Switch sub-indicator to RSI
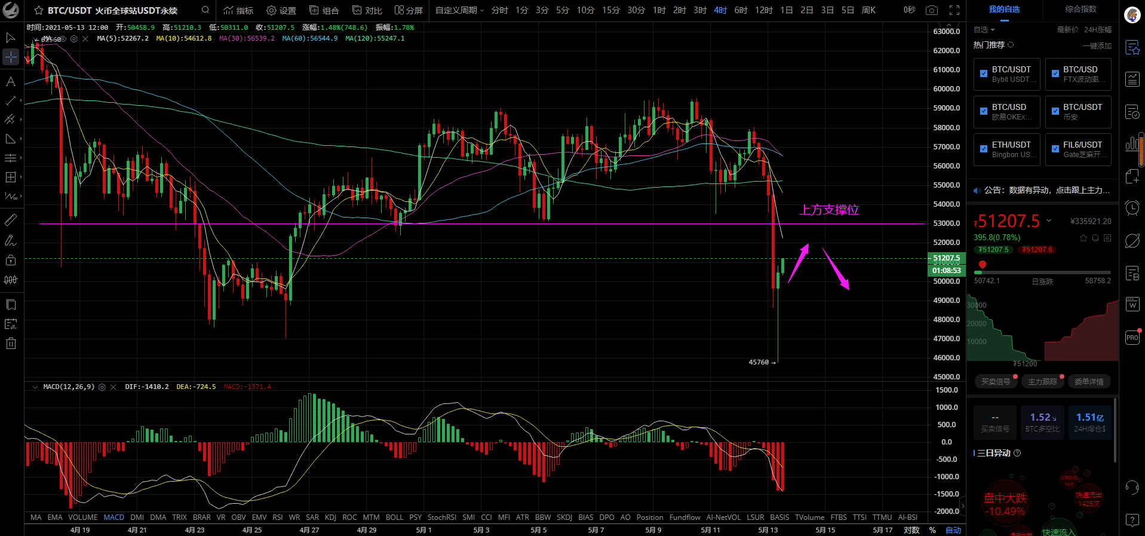This screenshot has height=536, width=1145. 277,517
